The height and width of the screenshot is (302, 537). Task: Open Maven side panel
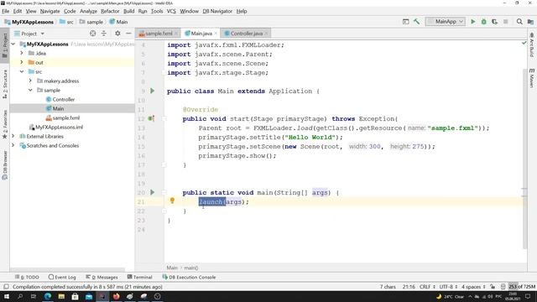[531, 78]
